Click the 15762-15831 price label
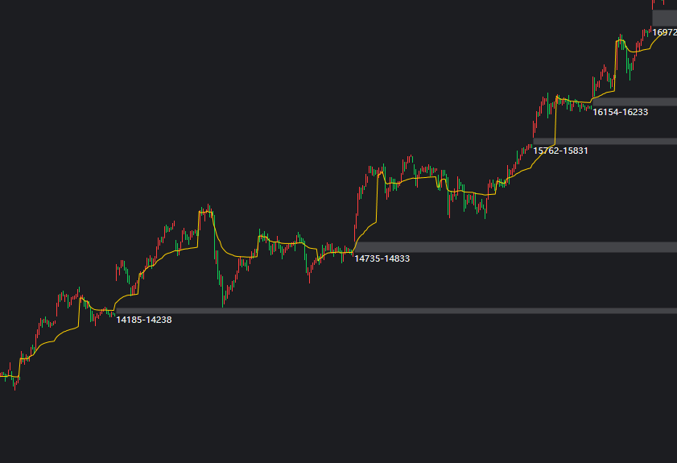The height and width of the screenshot is (463, 677). [x=560, y=151]
